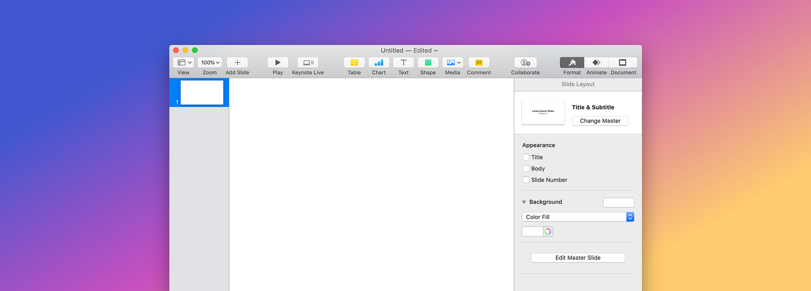The image size is (811, 291).
Task: Insert a Shape from toolbar
Action: pos(428,62)
